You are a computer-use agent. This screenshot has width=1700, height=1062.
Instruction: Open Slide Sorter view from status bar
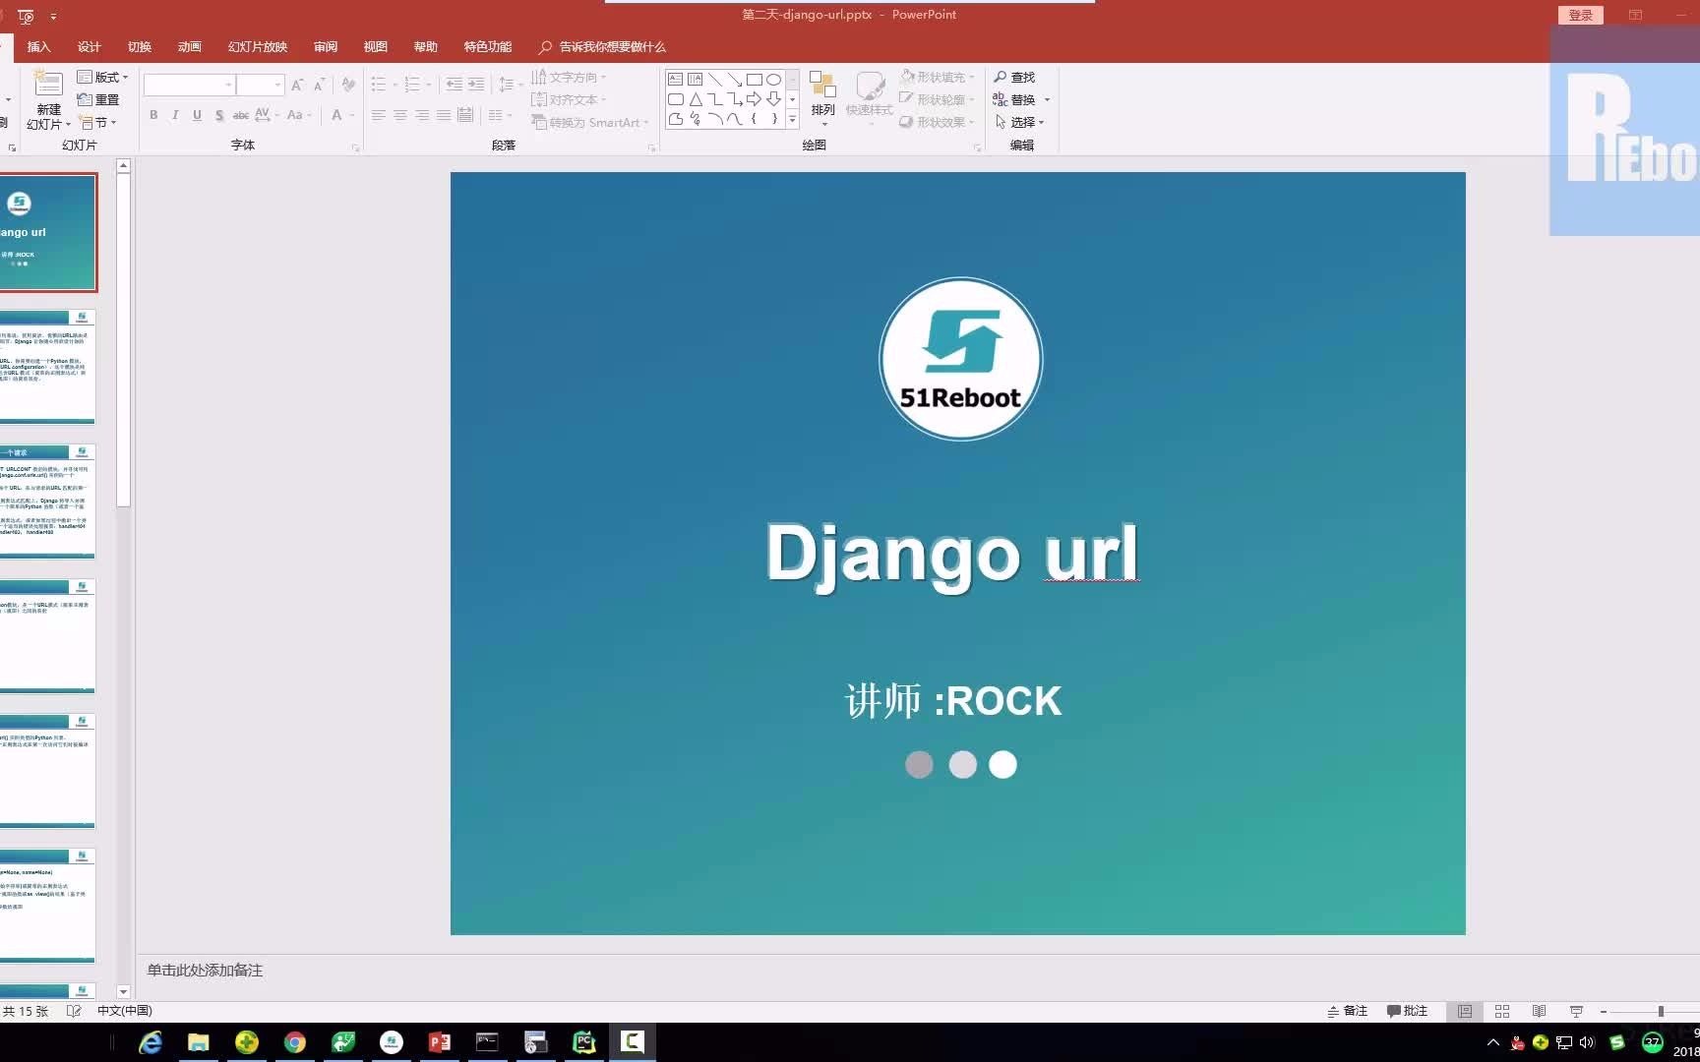[1502, 1011]
